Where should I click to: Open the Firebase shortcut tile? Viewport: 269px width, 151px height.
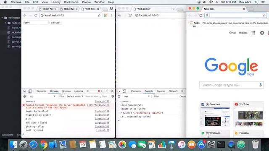(x=248, y=133)
